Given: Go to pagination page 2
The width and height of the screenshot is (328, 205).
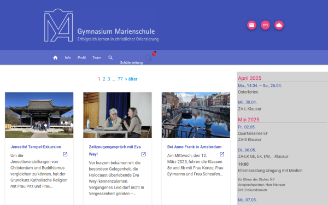Looking at the screenshot, I should click(x=104, y=79).
